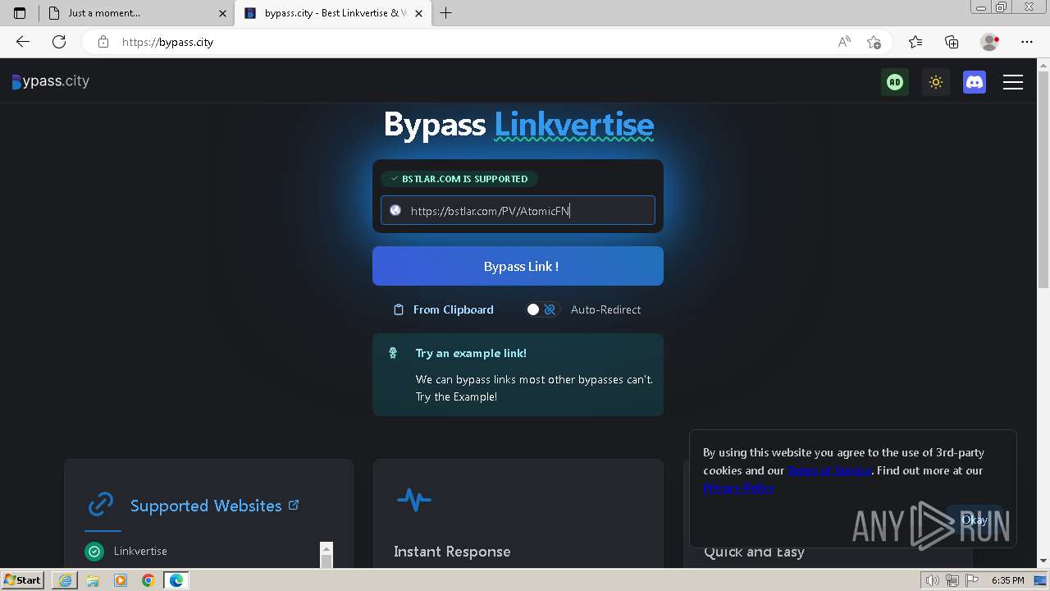Open browser Collections
Screen dimensions: 1050x591
tap(952, 42)
